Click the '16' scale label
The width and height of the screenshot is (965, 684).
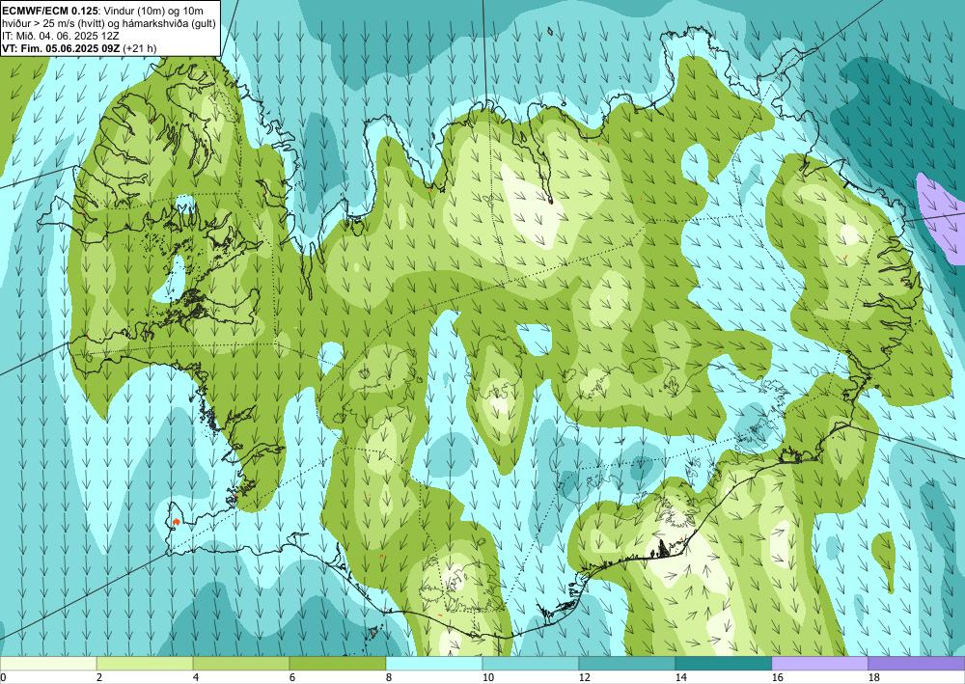(x=777, y=677)
